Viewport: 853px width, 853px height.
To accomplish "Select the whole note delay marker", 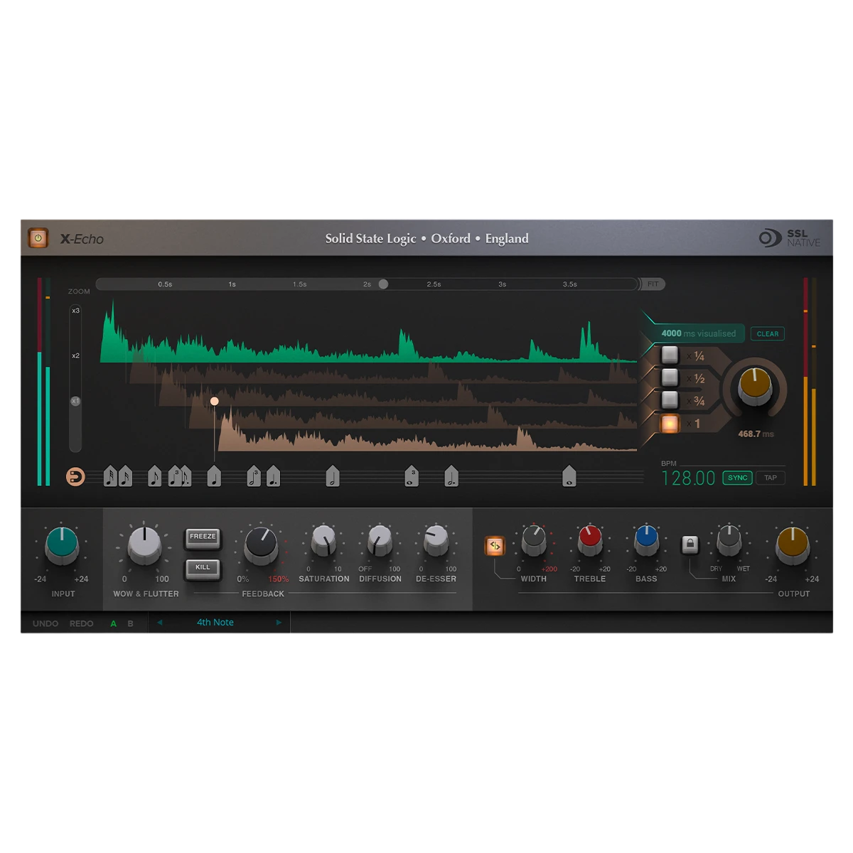I will [x=569, y=476].
